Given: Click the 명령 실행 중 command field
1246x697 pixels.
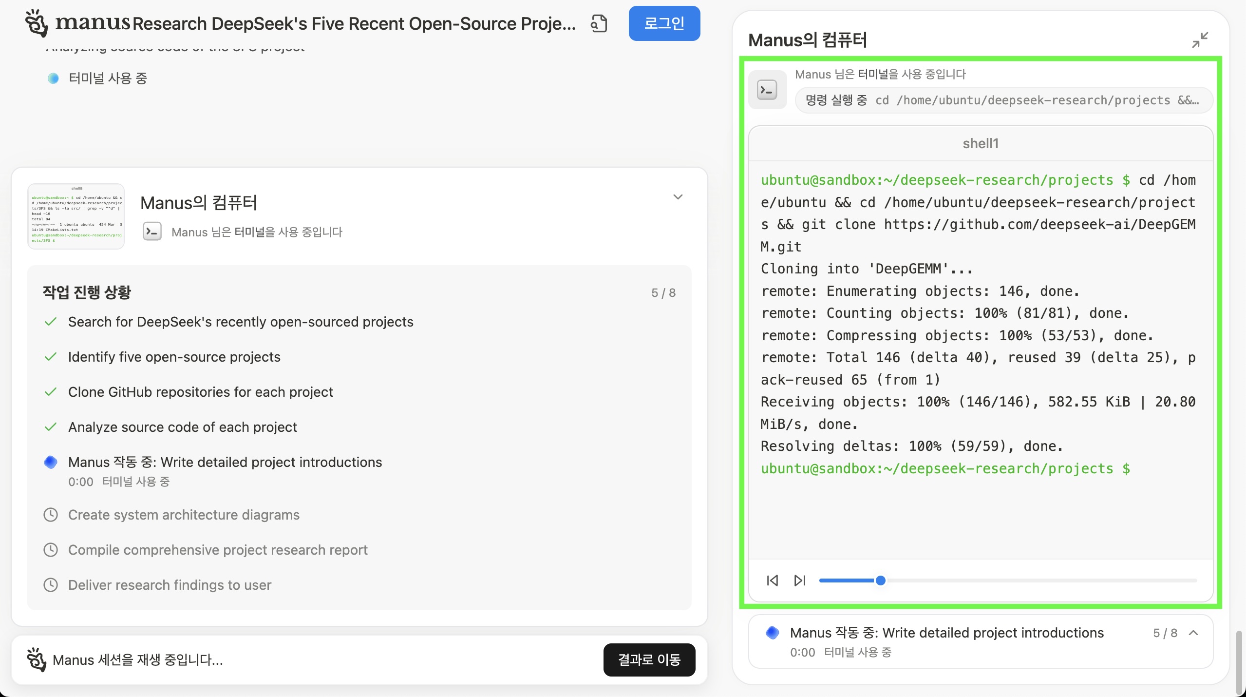Looking at the screenshot, I should click(x=1003, y=100).
